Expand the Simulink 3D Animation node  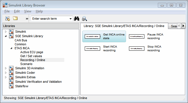point(6,68)
